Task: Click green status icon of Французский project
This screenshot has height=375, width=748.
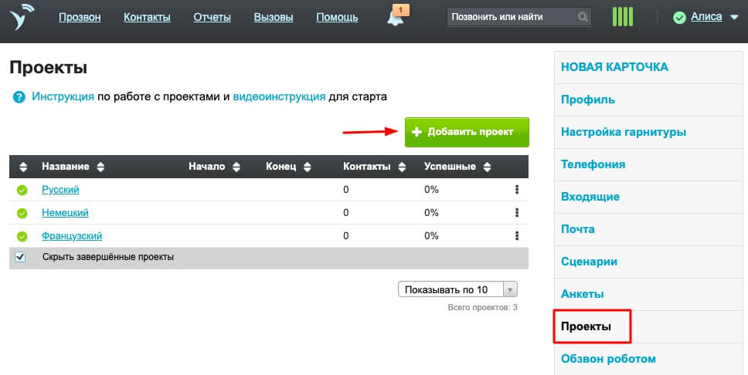Action: coord(22,236)
